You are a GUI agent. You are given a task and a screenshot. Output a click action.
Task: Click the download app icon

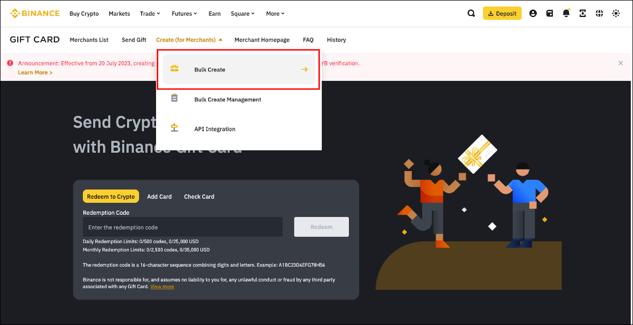point(583,13)
